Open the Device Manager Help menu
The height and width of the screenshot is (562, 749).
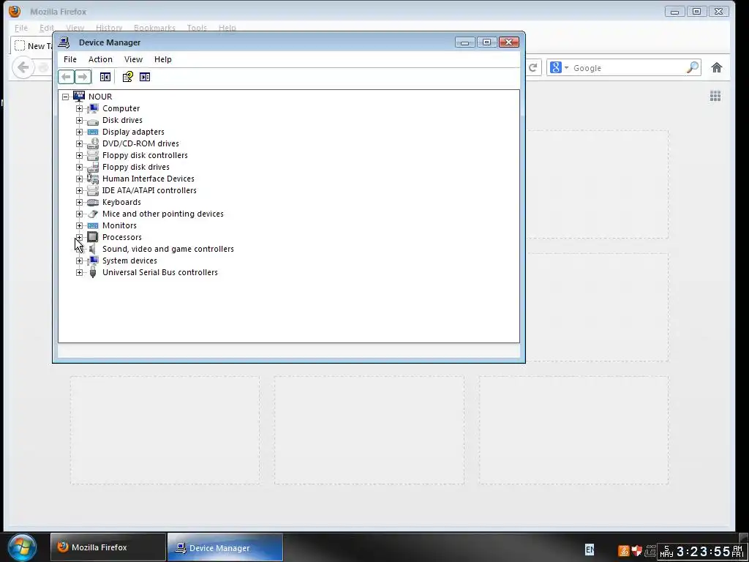pyautogui.click(x=163, y=59)
